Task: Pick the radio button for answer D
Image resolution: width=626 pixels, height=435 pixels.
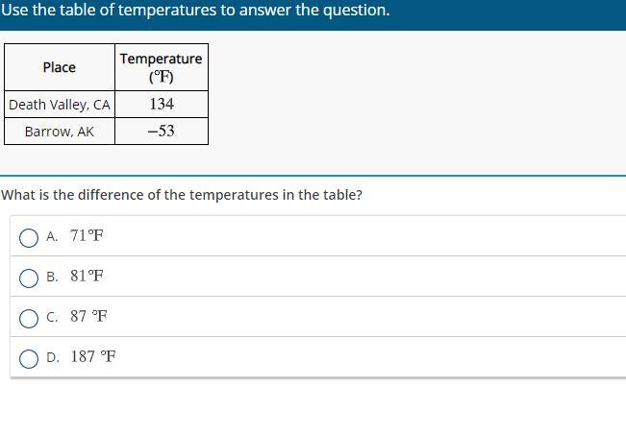Action: pyautogui.click(x=29, y=358)
